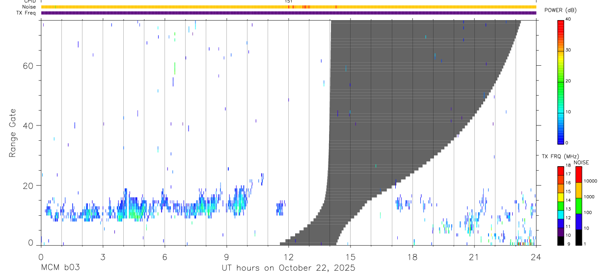
Task: Click the yellow Noise strip above plot
Action: tap(288, 7)
